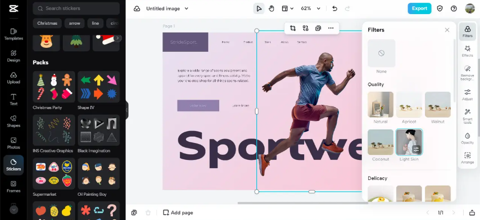Select the Christmas tag chip
The width and height of the screenshot is (480, 220).
pyautogui.click(x=47, y=23)
